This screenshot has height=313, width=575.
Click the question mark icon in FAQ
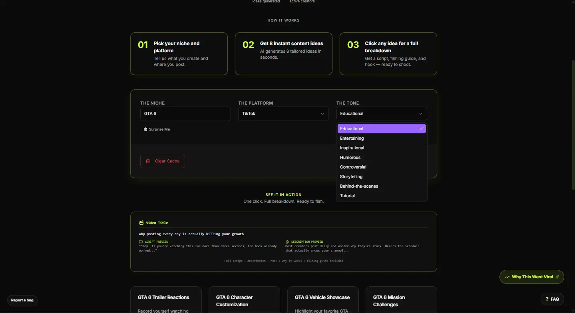coord(547,299)
